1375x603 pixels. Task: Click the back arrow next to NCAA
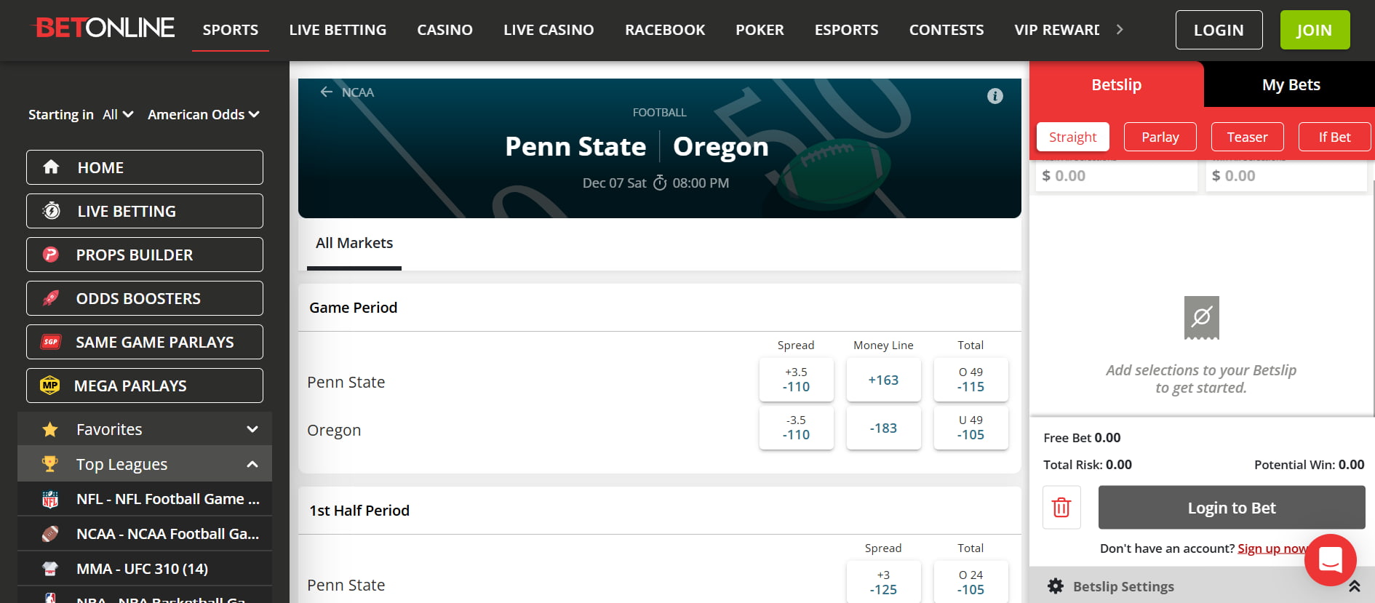click(327, 92)
